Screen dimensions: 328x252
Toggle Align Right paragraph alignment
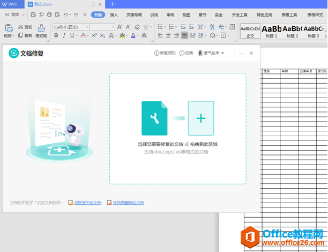coord(176,35)
